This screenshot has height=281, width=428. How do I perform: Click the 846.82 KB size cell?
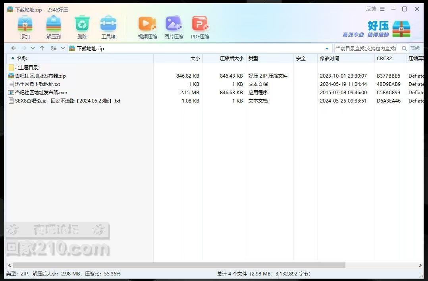pyautogui.click(x=187, y=76)
